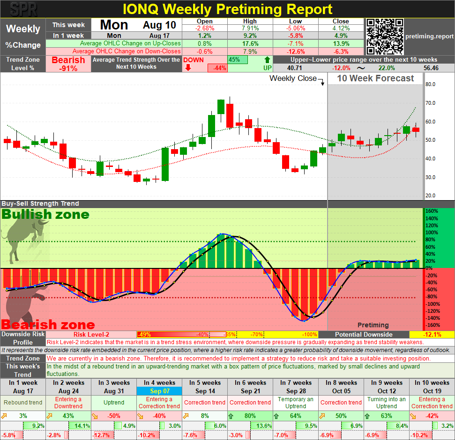Image resolution: width=455 pixels, height=440 pixels.
Task: Click the Temporary an Uptrend cell
Action: (295, 403)
